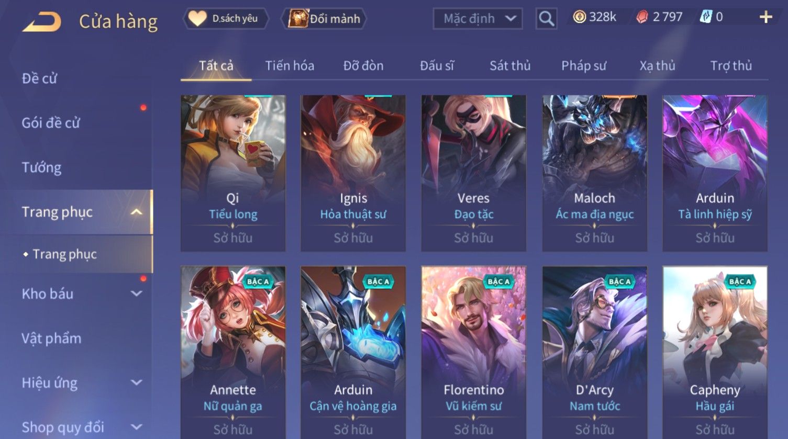Tap the plus icon to add currency
Screen dimensions: 788x439
765,17
